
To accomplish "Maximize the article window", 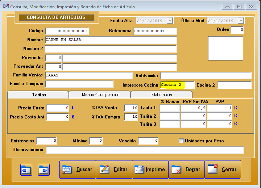I will (x=239, y=7).
